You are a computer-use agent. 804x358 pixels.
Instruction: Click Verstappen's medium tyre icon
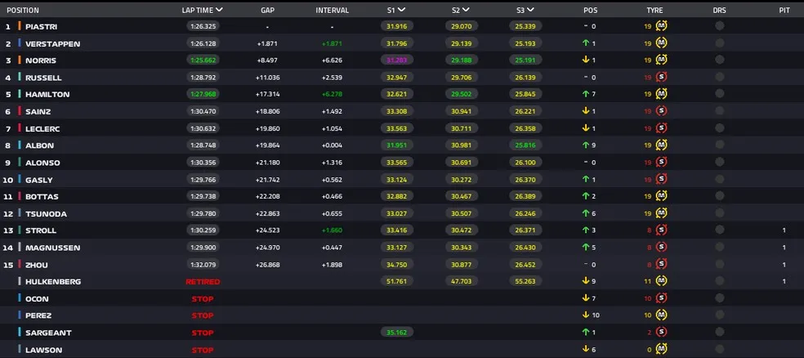(x=662, y=43)
